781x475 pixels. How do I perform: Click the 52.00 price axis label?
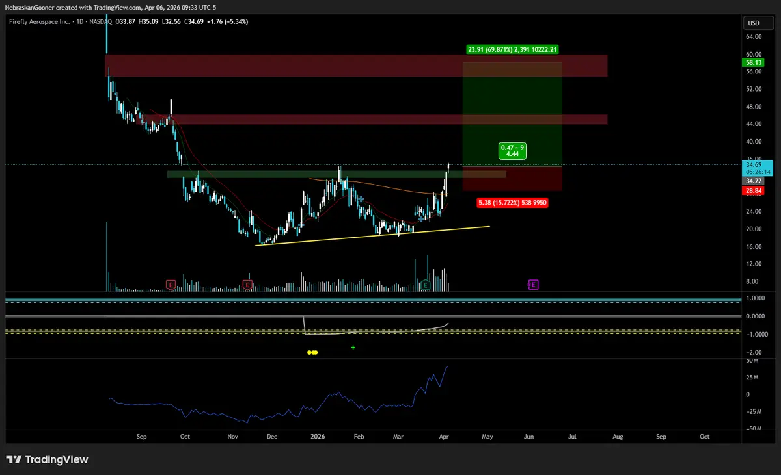point(754,89)
